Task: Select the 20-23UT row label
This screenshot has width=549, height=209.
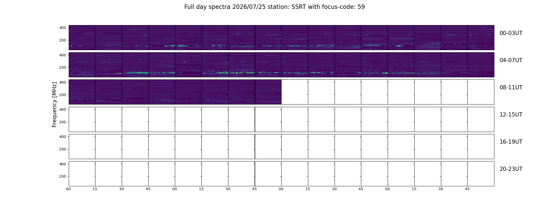Action: [x=511, y=169]
